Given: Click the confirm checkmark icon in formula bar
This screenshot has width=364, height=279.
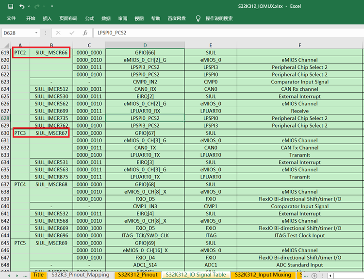Looking at the screenshot, I should (72, 33).
